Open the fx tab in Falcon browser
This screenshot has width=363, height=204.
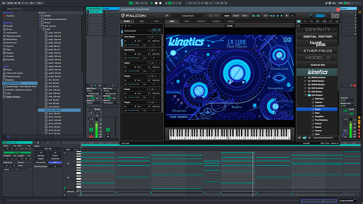pyautogui.click(x=318, y=21)
